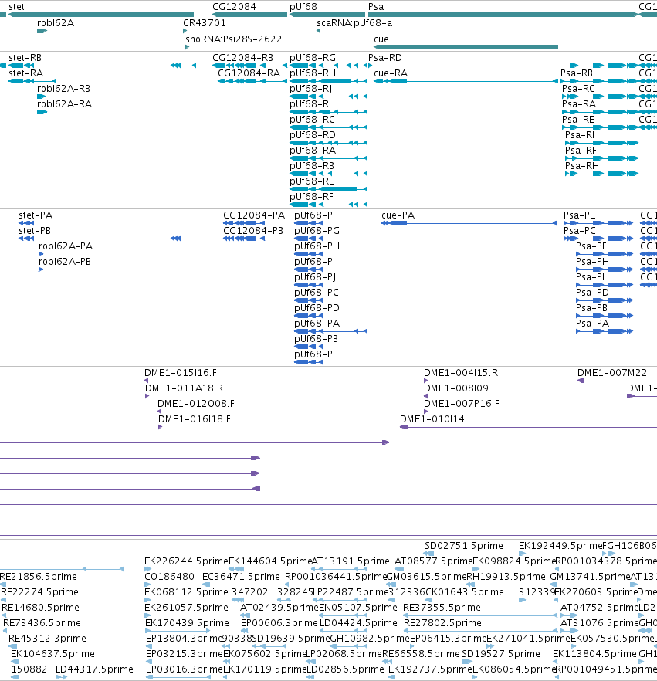Click the DME1-011A18.R clone marker
The width and height of the screenshot is (657, 681).
click(x=147, y=396)
